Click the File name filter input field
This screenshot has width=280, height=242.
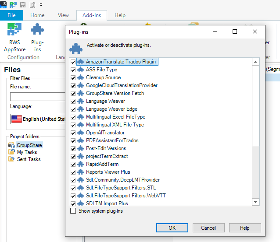(38, 97)
